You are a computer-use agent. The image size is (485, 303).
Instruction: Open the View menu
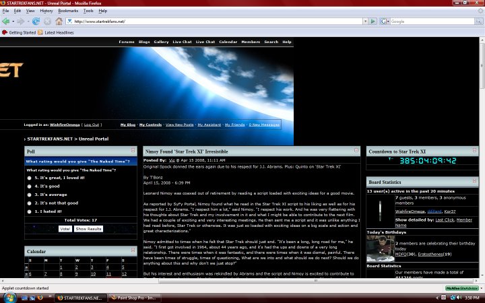pyautogui.click(x=30, y=11)
